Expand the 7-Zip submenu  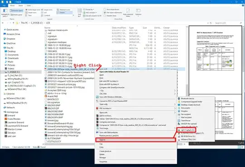[136, 91]
